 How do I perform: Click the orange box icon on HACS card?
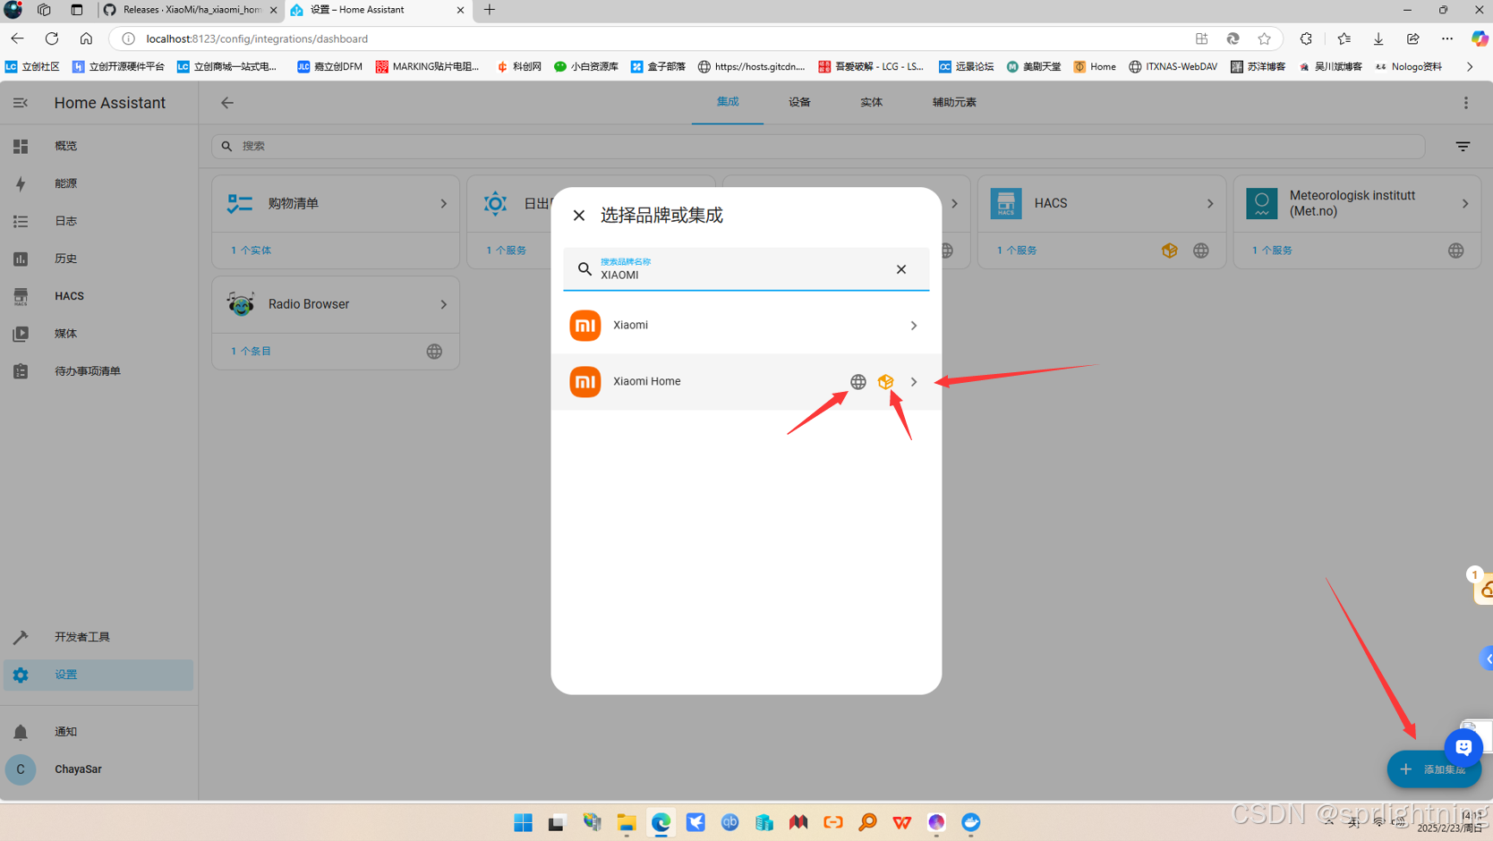tap(1170, 251)
